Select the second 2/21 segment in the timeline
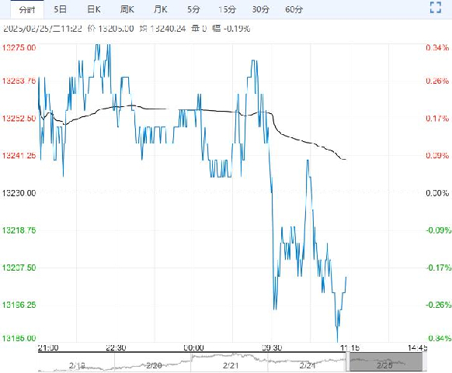The image size is (452, 373). tap(308, 365)
